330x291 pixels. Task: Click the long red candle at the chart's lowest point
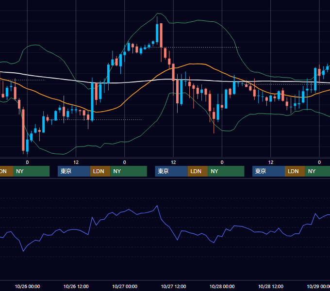[x=23, y=129]
